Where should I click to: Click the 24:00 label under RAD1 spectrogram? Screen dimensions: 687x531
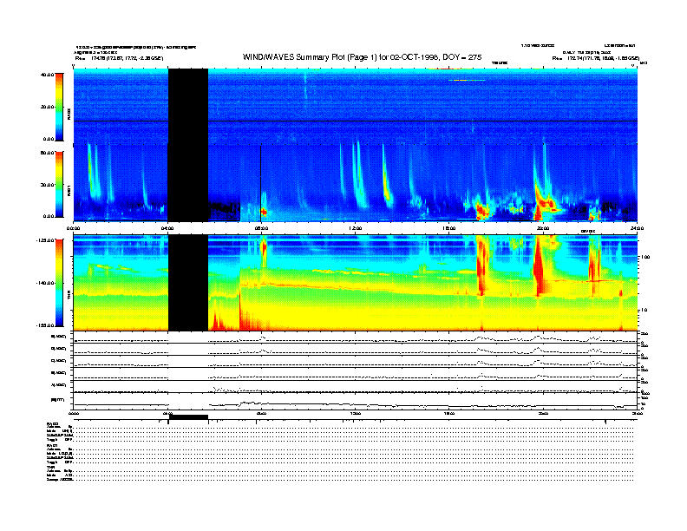637,228
